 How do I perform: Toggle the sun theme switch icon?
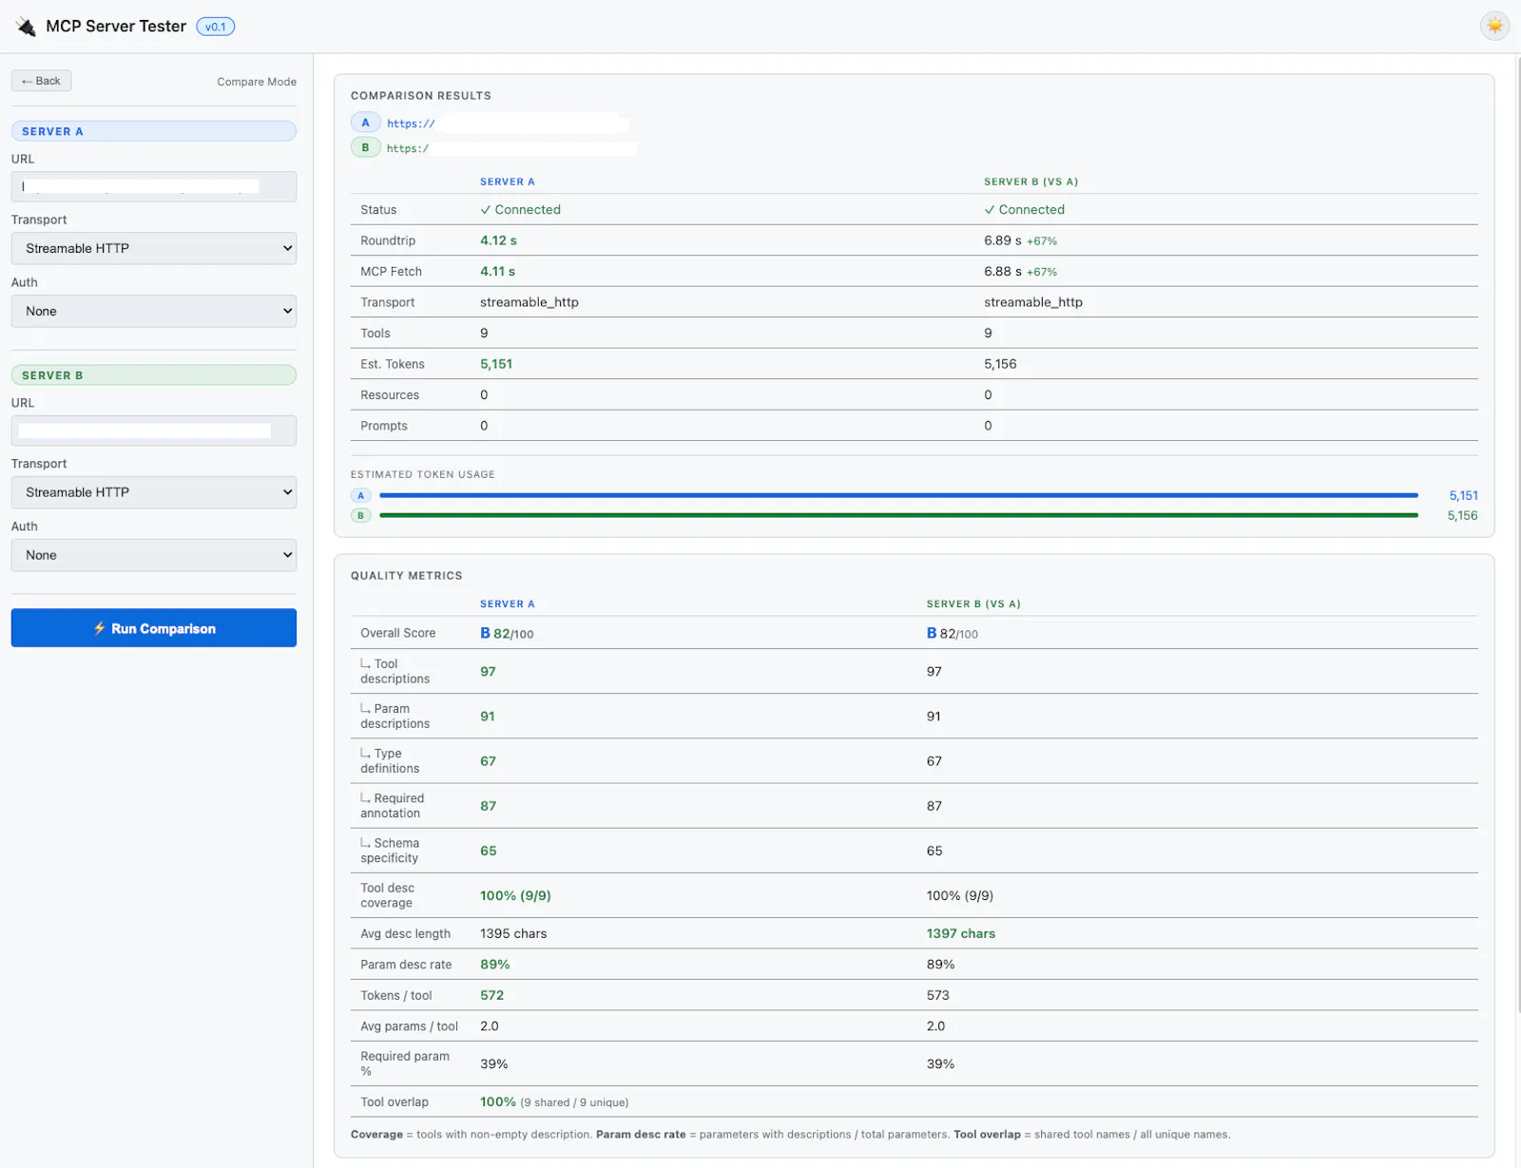1494,26
